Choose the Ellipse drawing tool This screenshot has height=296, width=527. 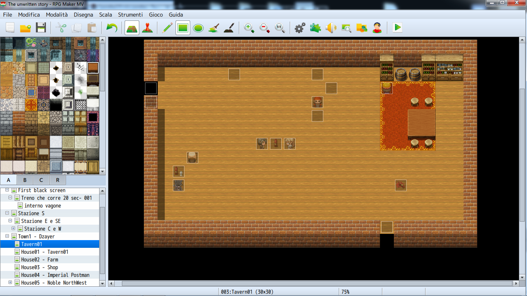[198, 28]
